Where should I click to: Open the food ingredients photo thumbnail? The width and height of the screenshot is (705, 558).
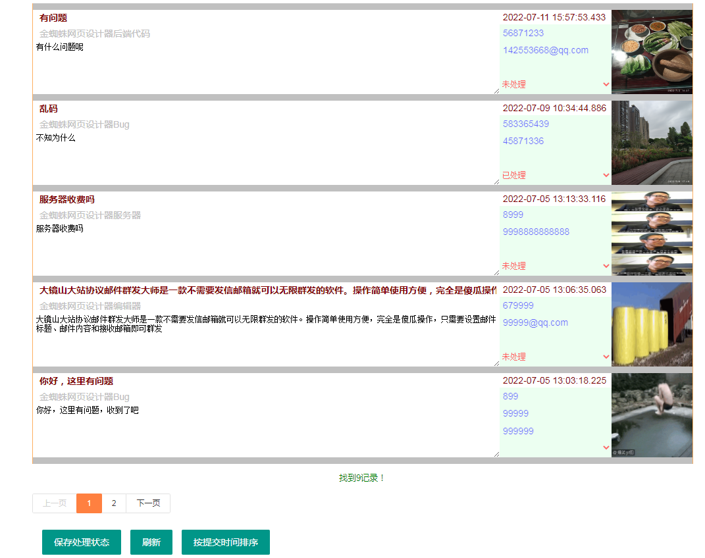click(652, 52)
